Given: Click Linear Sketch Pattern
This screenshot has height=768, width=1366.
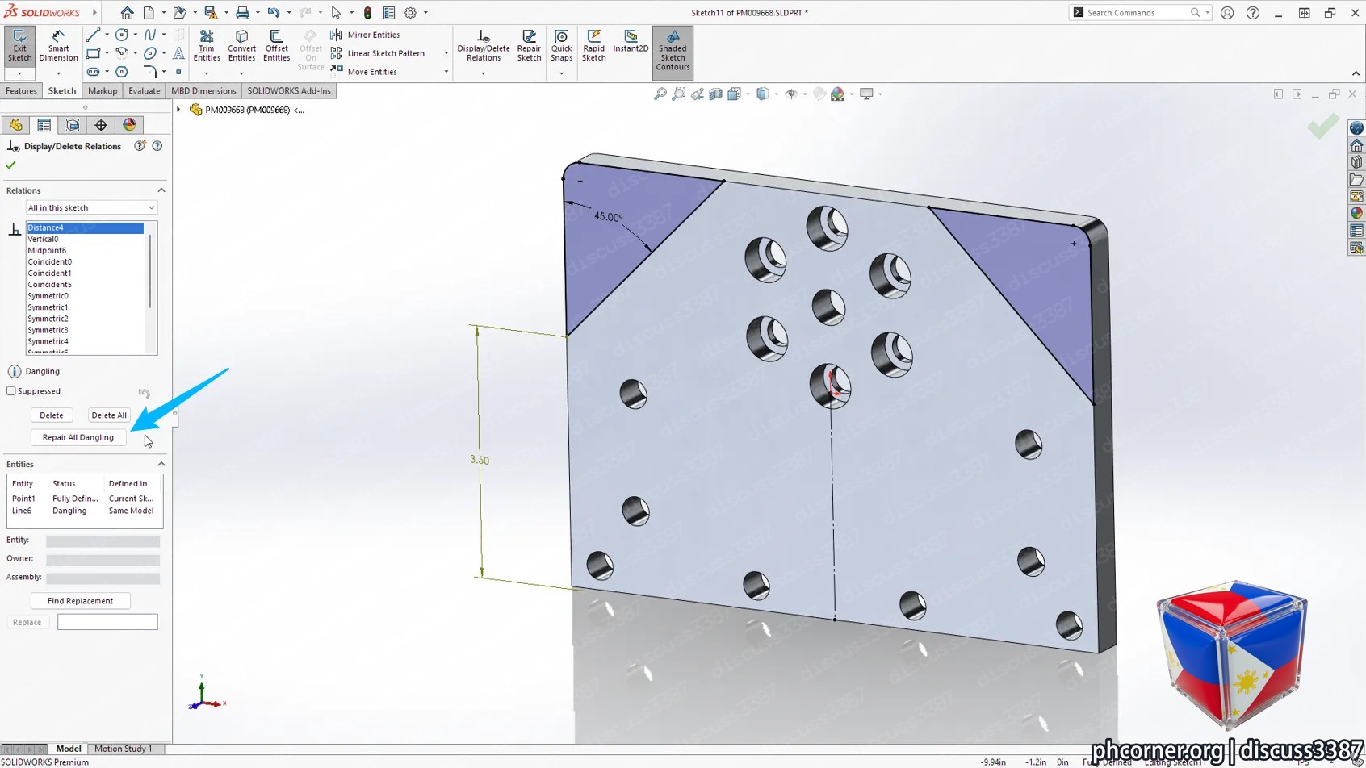Looking at the screenshot, I should pyautogui.click(x=377, y=53).
